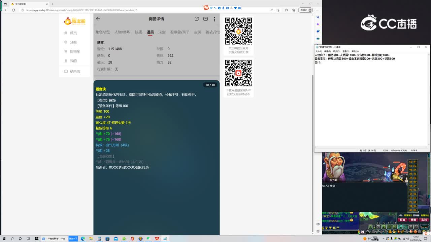
Task: Click the back arrow on 商品详情 page
Action: tap(98, 19)
